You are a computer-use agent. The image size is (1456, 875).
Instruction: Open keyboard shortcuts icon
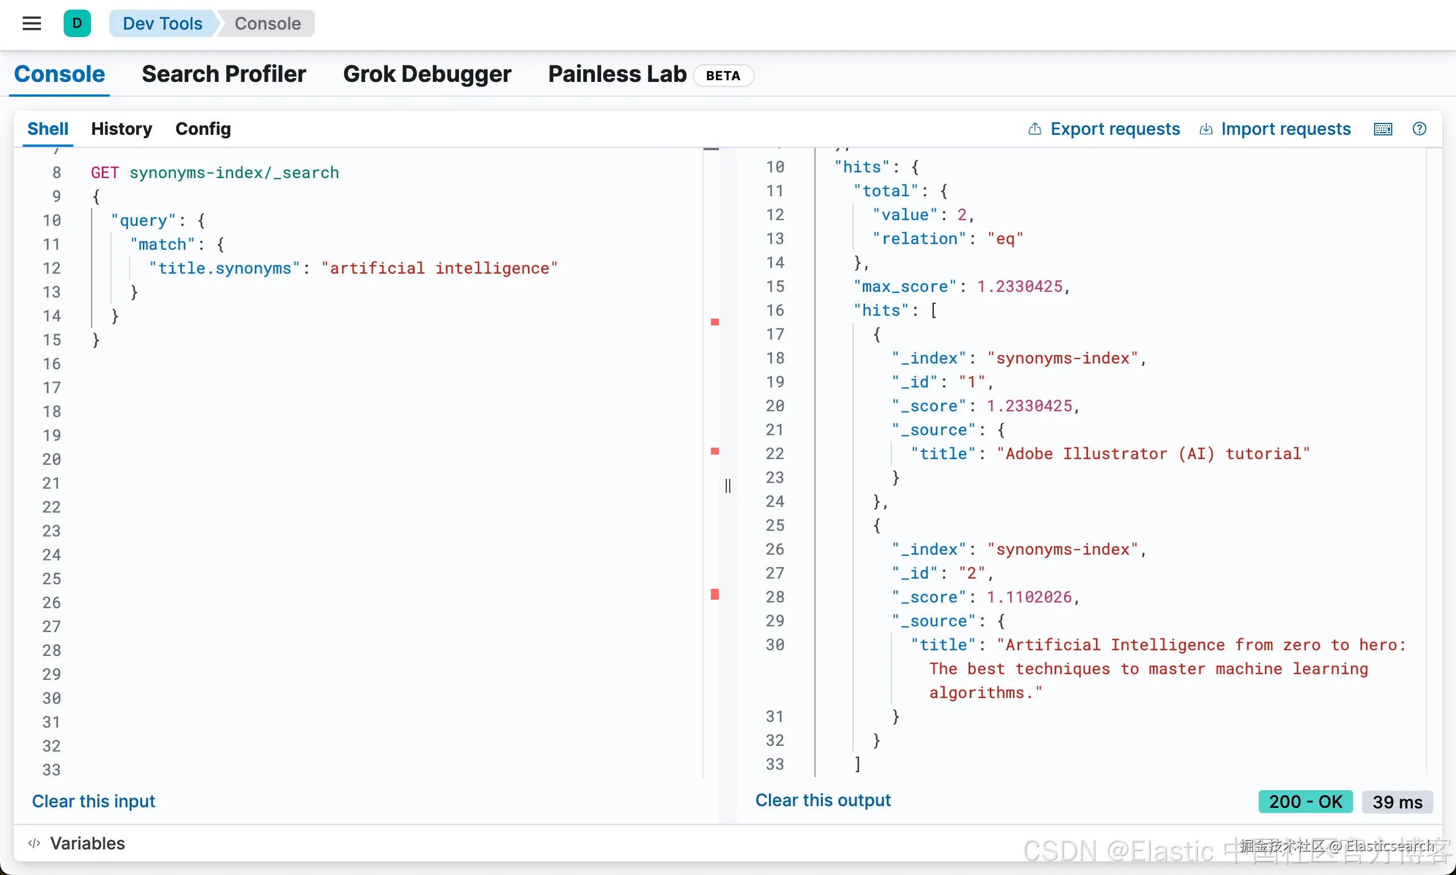click(x=1383, y=129)
